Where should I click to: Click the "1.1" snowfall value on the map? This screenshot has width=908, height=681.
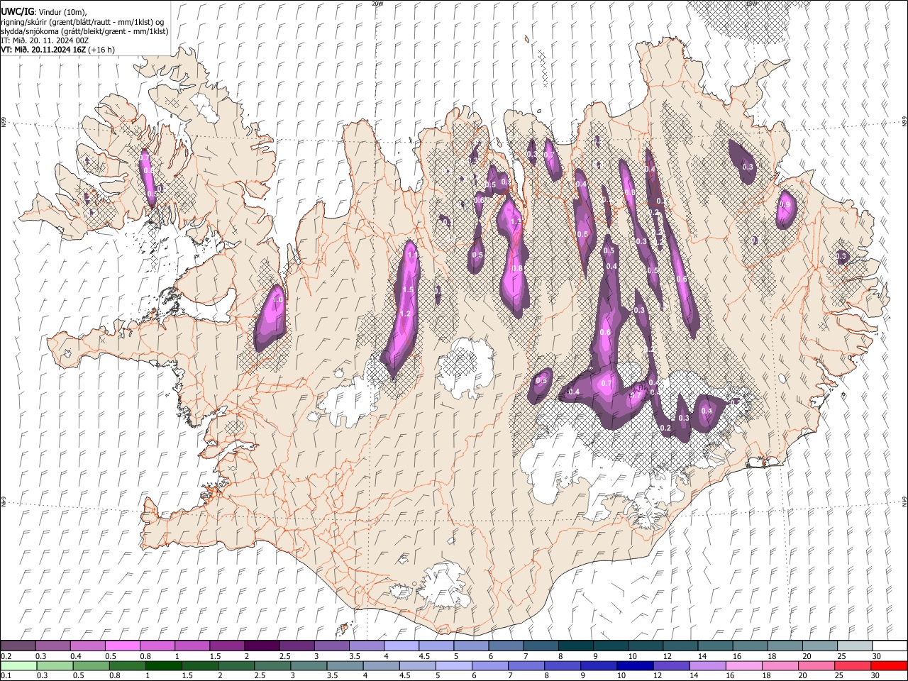pyautogui.click(x=412, y=254)
